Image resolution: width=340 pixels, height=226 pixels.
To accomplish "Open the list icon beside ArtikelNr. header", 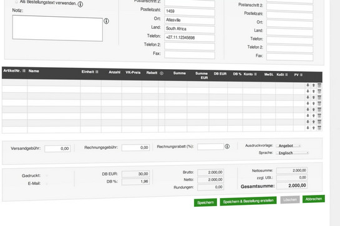I will tap(24, 71).
